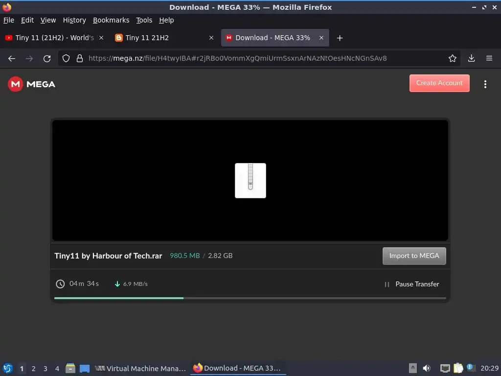This screenshot has height=376, width=501.
Task: Close the Blogger Tiny 11 21H2 tab
Action: tap(211, 38)
